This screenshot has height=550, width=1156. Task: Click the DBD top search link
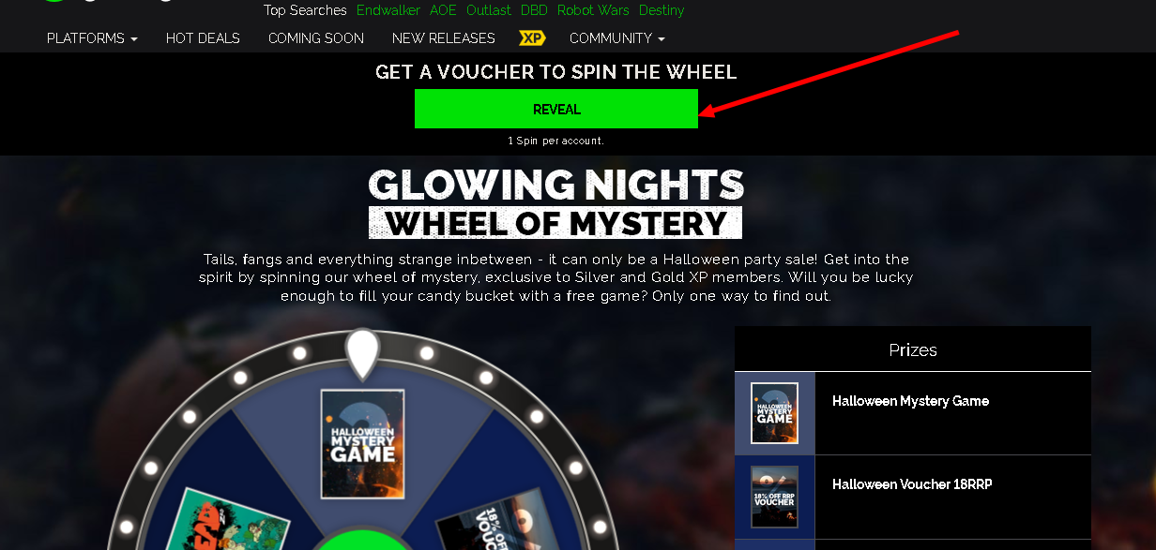[x=534, y=10]
